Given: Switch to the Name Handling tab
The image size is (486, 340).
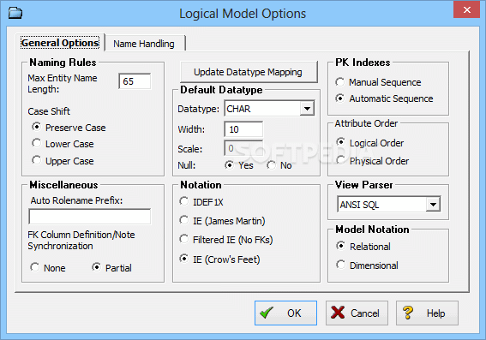Looking at the screenshot, I should pyautogui.click(x=144, y=44).
